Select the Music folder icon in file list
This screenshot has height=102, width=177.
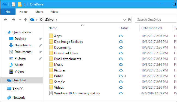[x=51, y=64]
